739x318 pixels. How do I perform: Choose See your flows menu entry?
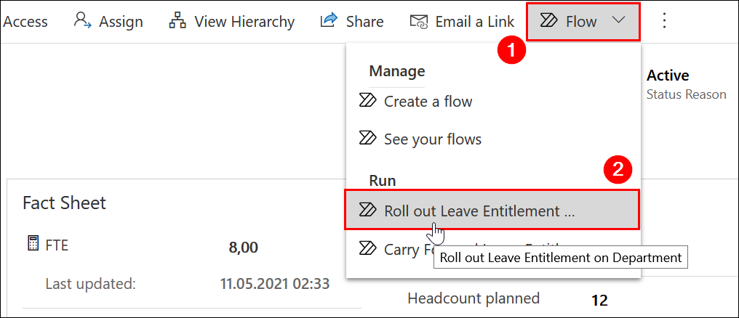[432, 139]
